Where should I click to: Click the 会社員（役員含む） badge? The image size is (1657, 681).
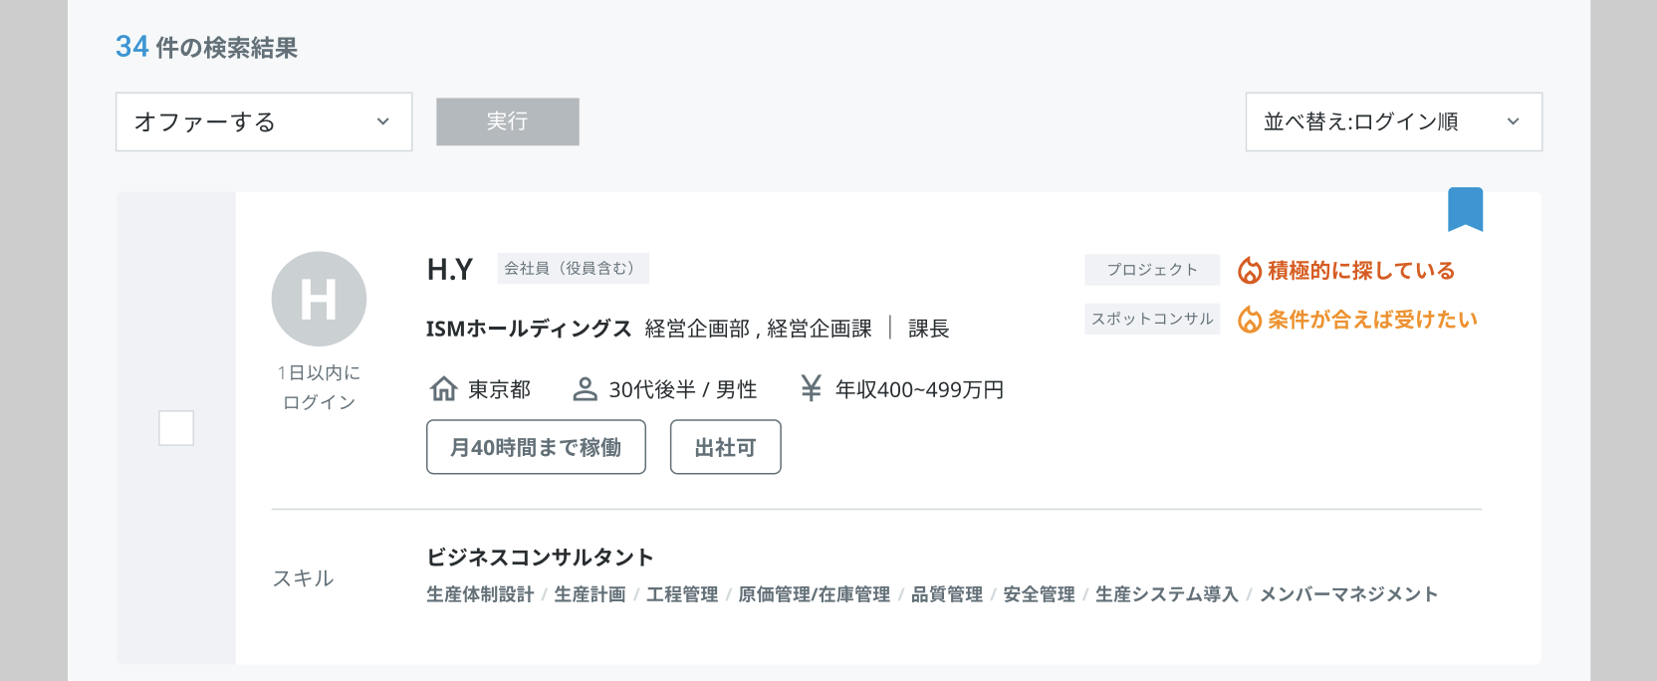pos(573,268)
